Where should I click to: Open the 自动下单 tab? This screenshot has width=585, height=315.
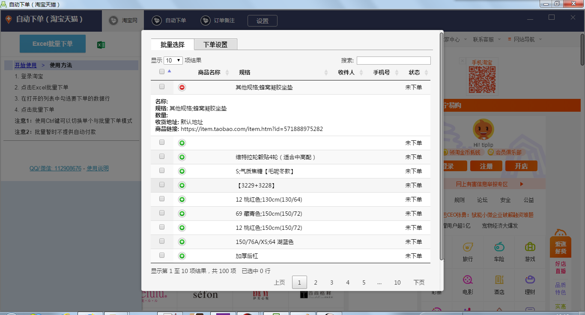(169, 21)
